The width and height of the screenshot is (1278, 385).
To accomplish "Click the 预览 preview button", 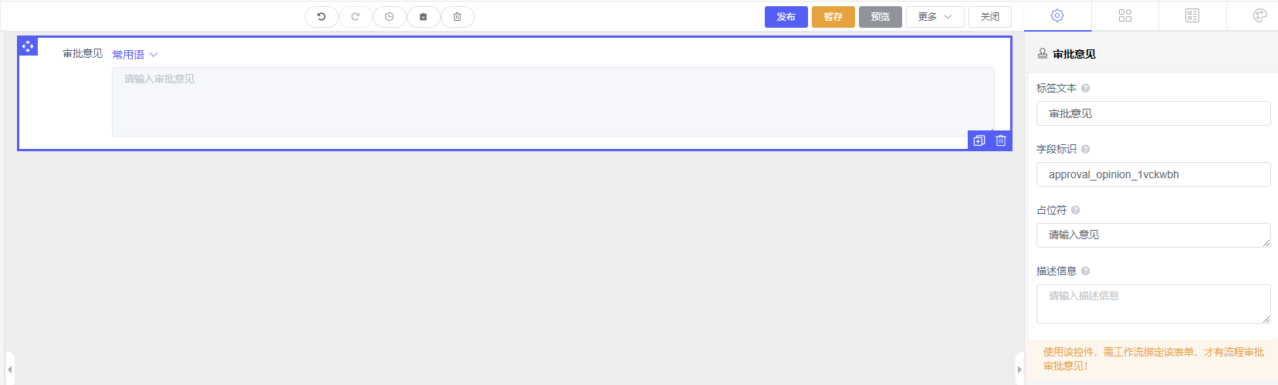I will coord(880,16).
